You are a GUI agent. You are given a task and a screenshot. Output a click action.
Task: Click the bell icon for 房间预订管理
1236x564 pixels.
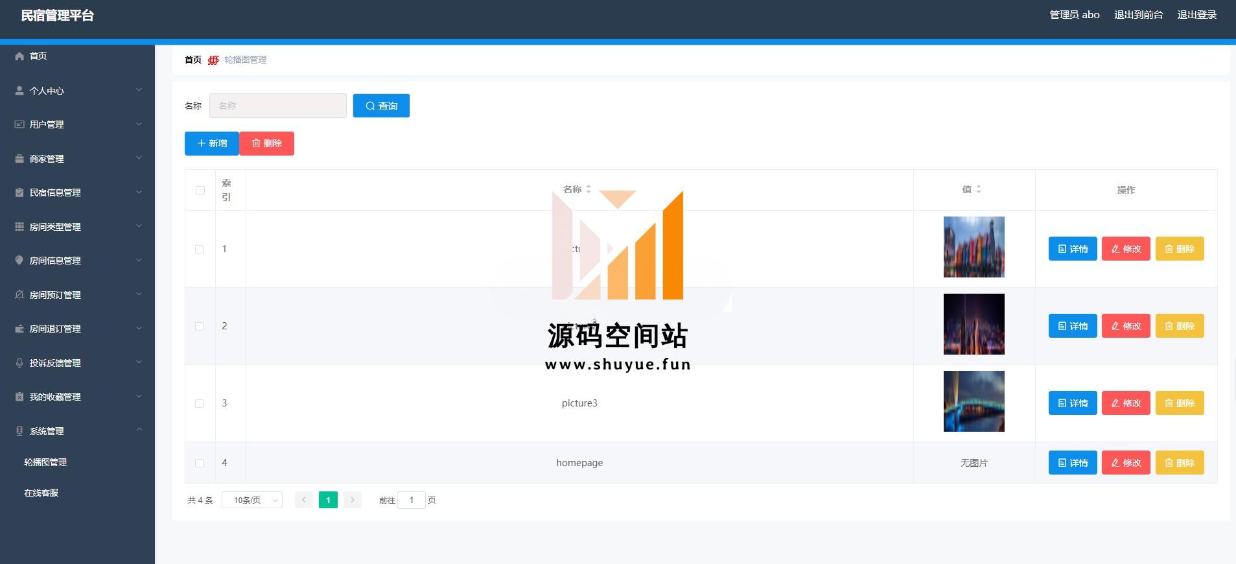tap(19, 295)
